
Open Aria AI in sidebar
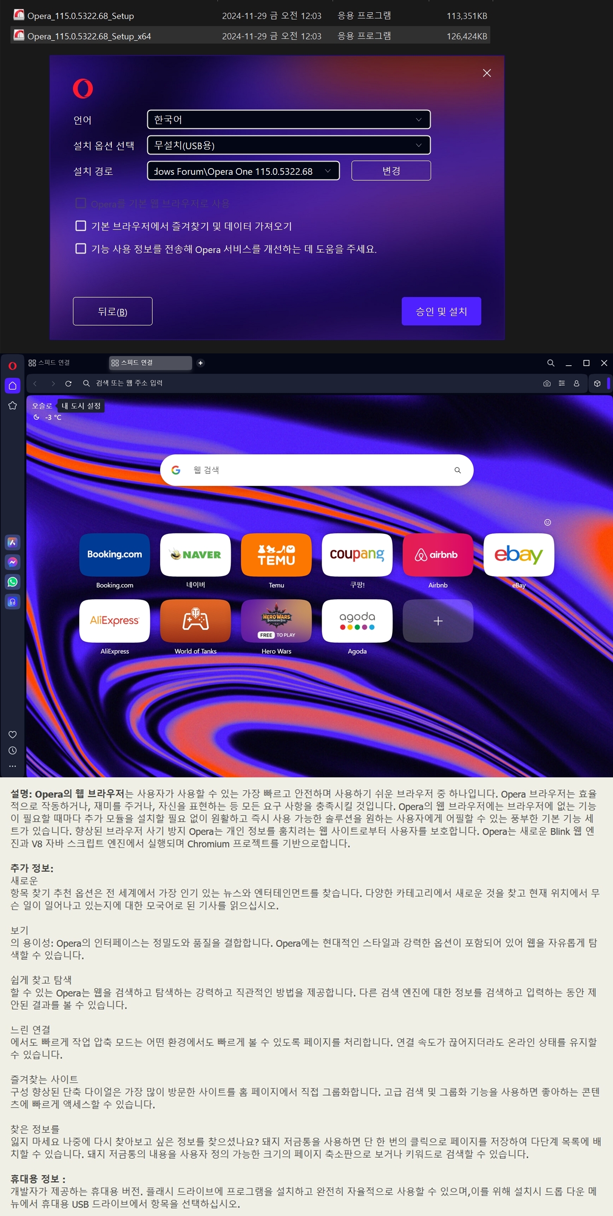(12, 542)
